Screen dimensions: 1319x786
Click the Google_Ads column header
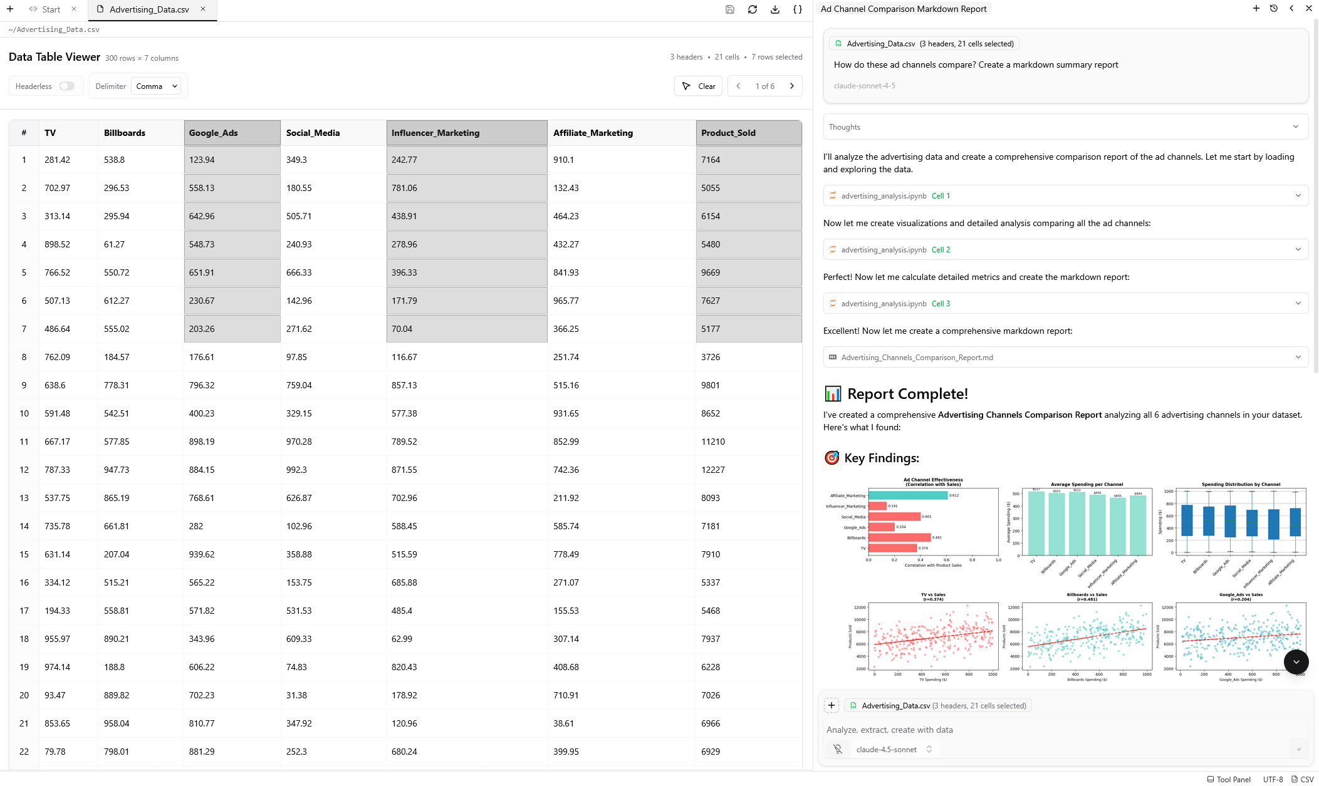(x=232, y=133)
